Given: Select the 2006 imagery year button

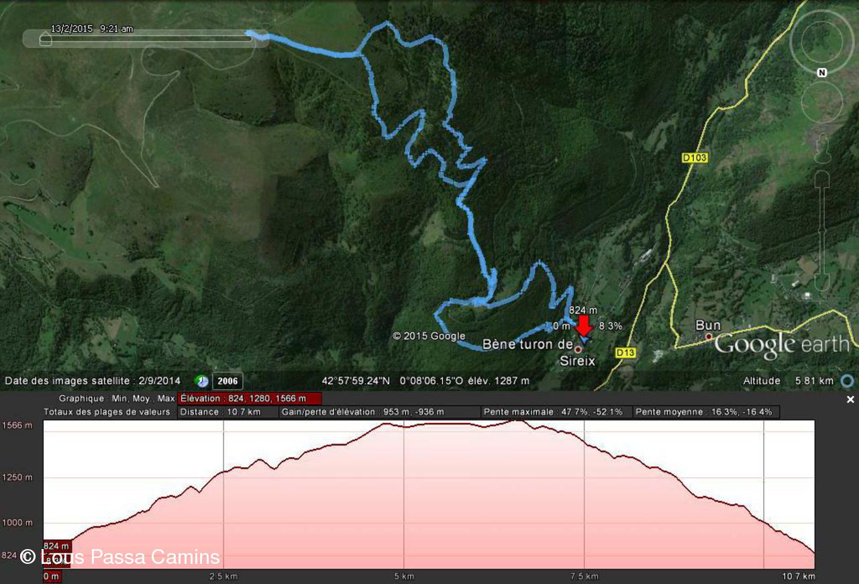Looking at the screenshot, I should pos(228,381).
